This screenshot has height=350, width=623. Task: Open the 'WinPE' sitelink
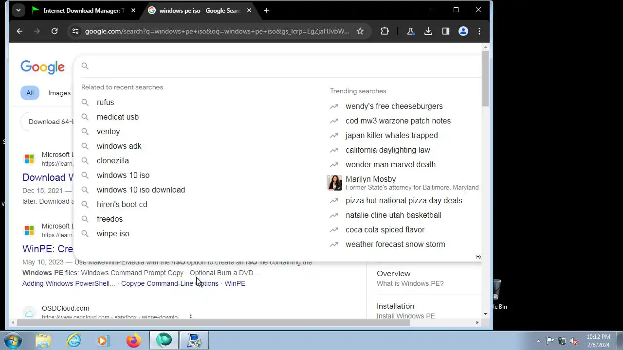coord(235,283)
